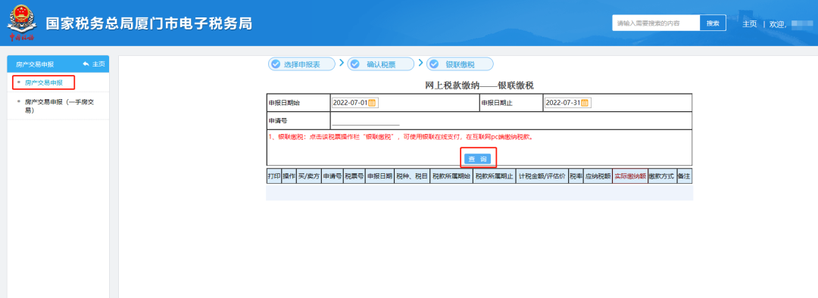Go to 确认税票 step
The height and width of the screenshot is (298, 818).
[x=381, y=64]
